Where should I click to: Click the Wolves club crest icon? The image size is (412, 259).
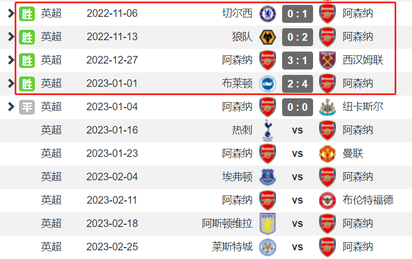click(x=267, y=37)
